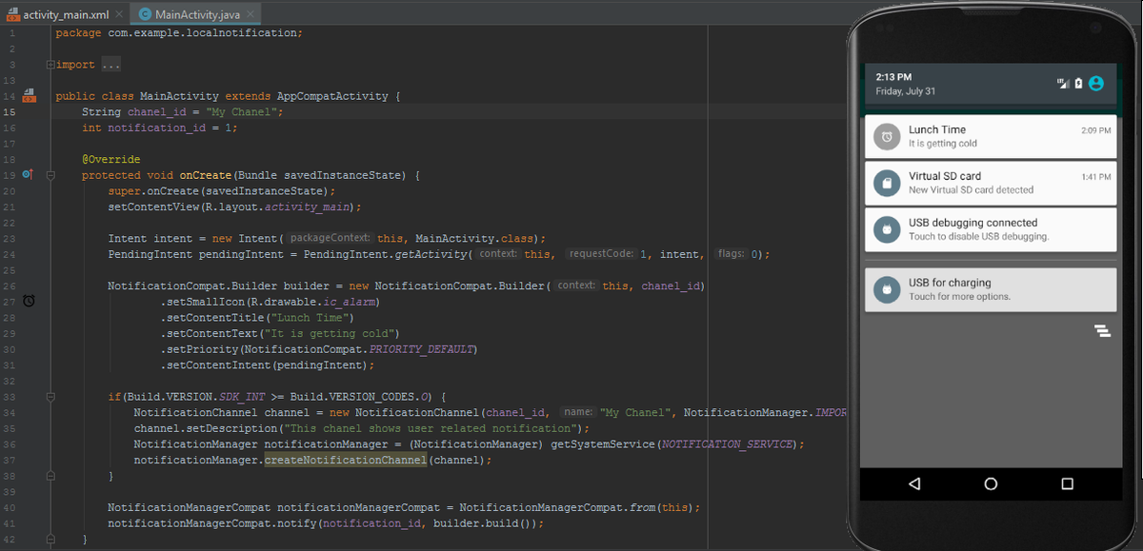Viewport: 1143px width, 551px height.
Task: Tap the 2:13 PM clock text
Action: [x=893, y=76]
